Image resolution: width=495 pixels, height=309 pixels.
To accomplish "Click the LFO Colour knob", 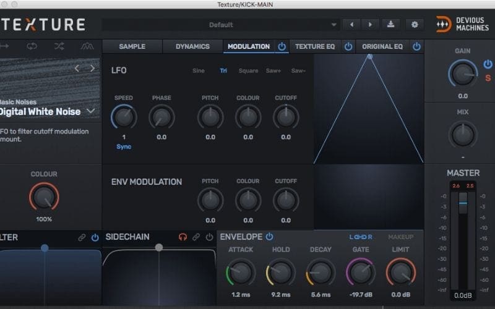I will (248, 117).
